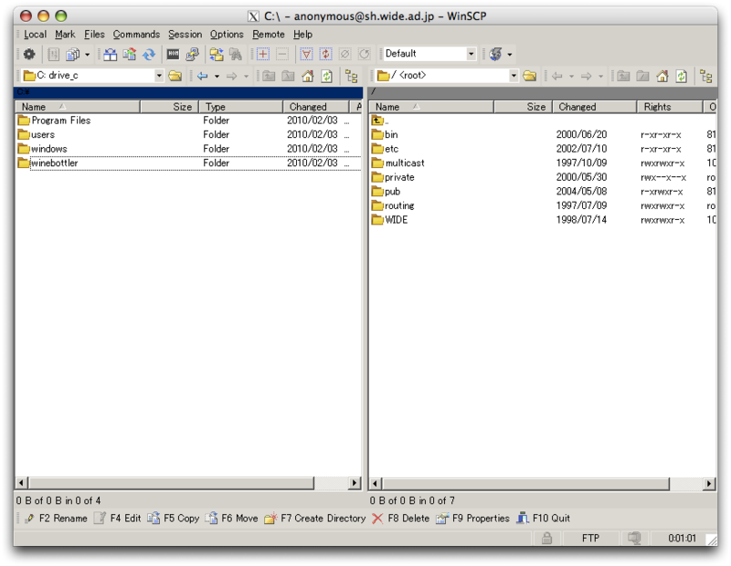Expand the clipboard copy icon dropdown arrow
This screenshot has width=731, height=566.
[x=87, y=55]
